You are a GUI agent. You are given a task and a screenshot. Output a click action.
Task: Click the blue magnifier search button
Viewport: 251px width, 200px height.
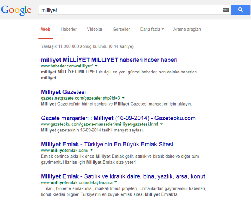(x=241, y=10)
